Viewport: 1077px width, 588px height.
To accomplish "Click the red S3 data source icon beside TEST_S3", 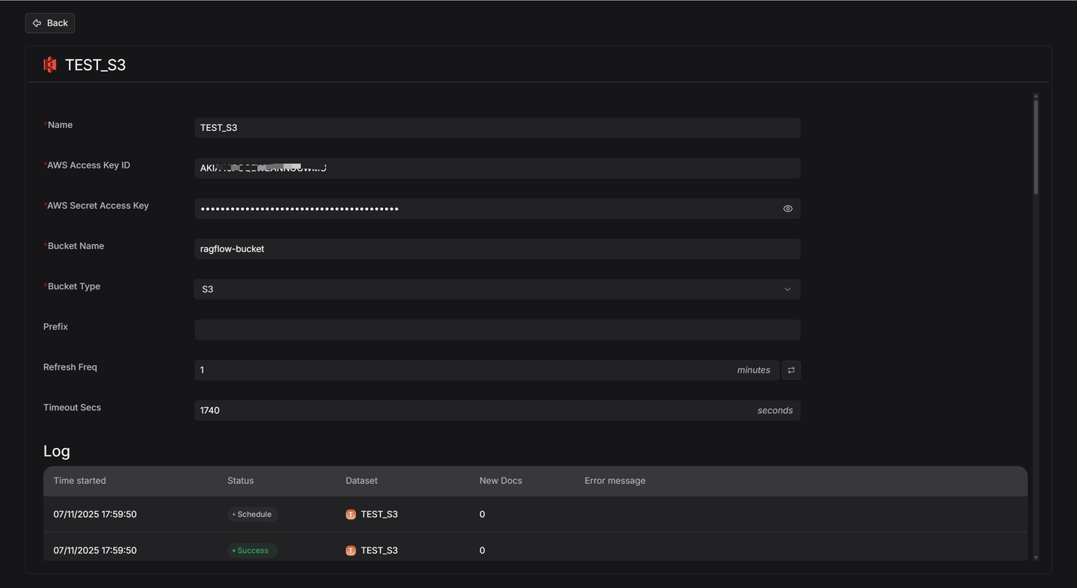I will [x=49, y=64].
